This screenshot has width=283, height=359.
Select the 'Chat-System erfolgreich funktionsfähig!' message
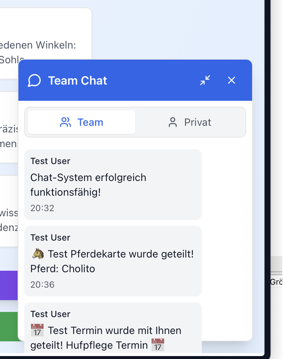coord(88,185)
